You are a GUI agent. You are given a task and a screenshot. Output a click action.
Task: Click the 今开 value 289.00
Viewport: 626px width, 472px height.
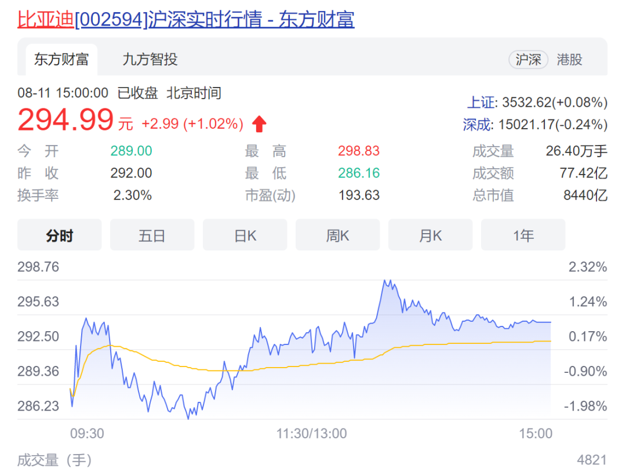click(x=132, y=151)
